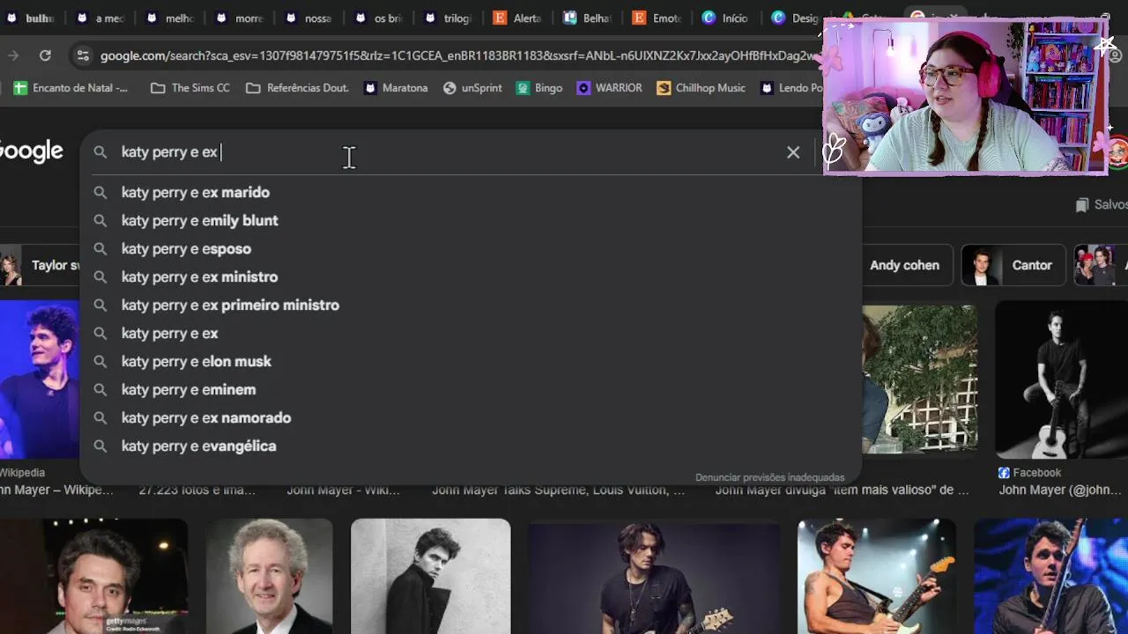The width and height of the screenshot is (1128, 634).
Task: Click search icon beside 'katy perry e eminem'
Action: (100, 389)
